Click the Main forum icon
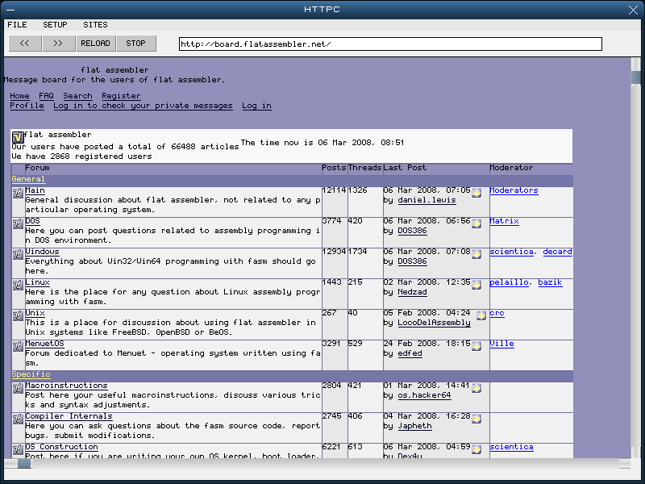 (18, 193)
